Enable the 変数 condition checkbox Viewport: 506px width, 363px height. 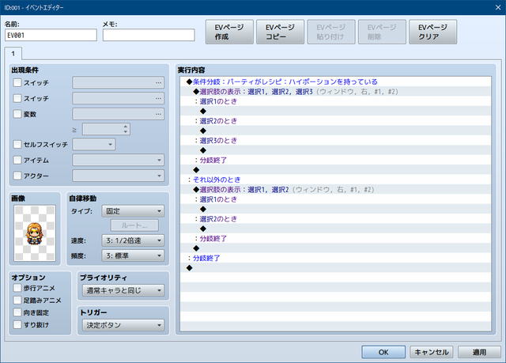[x=17, y=114]
